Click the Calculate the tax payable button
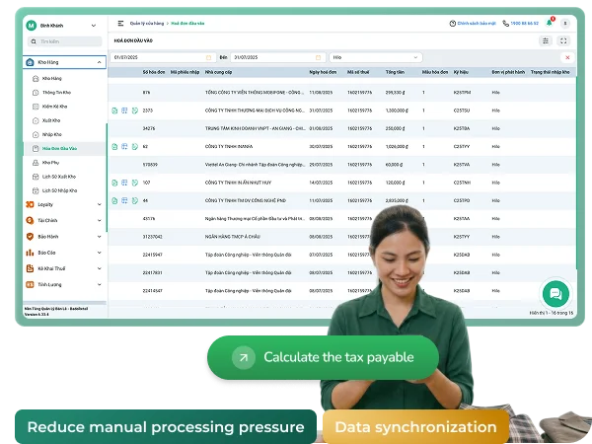Image resolution: width=592 pixels, height=444 pixels. pos(323,357)
